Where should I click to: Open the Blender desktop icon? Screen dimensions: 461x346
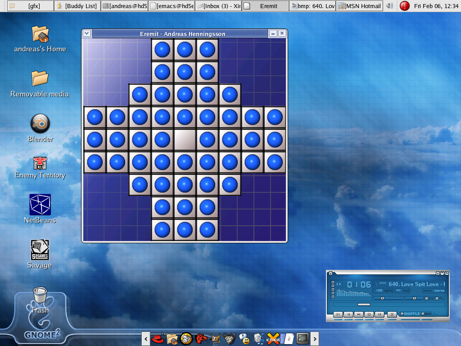click(x=40, y=124)
